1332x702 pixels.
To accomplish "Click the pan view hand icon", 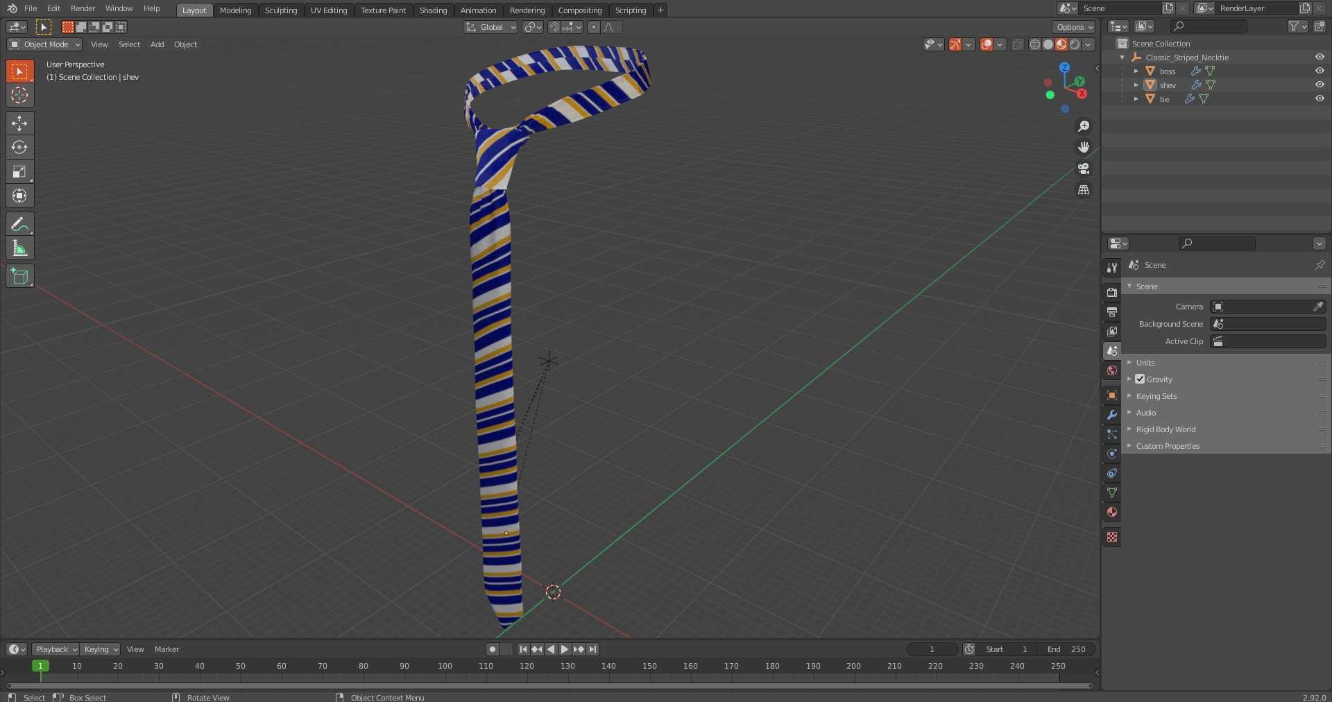I will click(x=1083, y=147).
